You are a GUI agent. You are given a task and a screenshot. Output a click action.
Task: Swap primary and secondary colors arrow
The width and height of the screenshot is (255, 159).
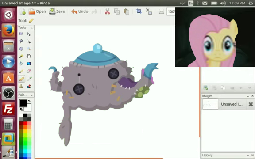[29, 101]
